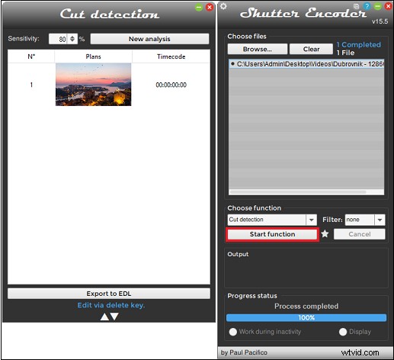Toggle the Display option
This screenshot has width=394, height=360.
(343, 332)
